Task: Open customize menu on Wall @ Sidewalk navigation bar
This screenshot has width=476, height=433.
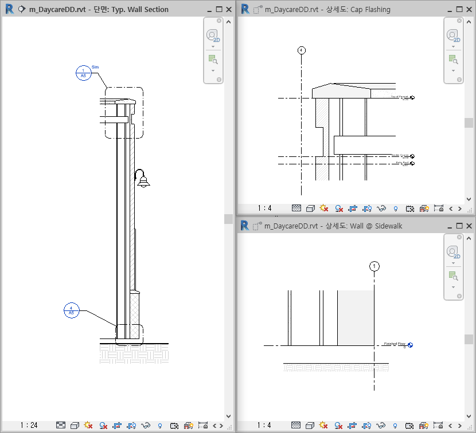Action: pyautogui.click(x=459, y=296)
